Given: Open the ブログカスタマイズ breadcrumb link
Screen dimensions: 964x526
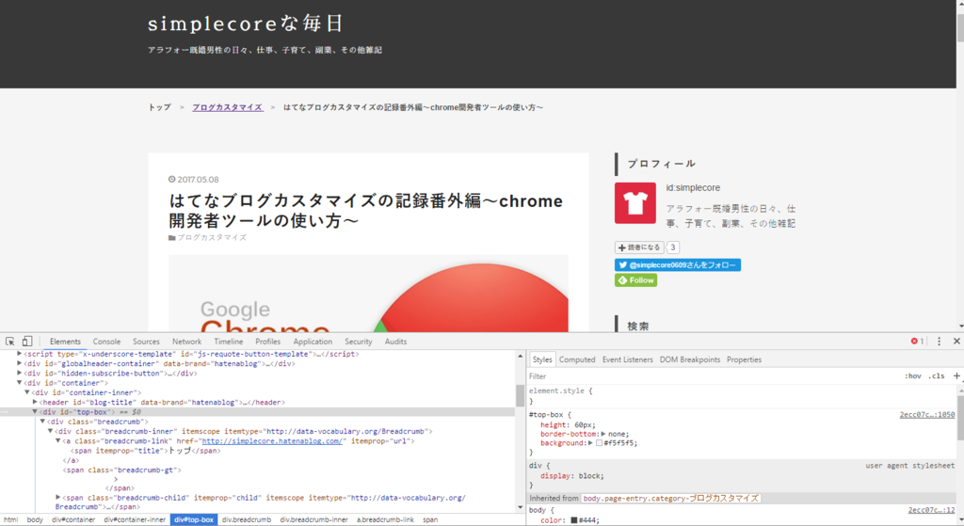Looking at the screenshot, I should [x=228, y=107].
